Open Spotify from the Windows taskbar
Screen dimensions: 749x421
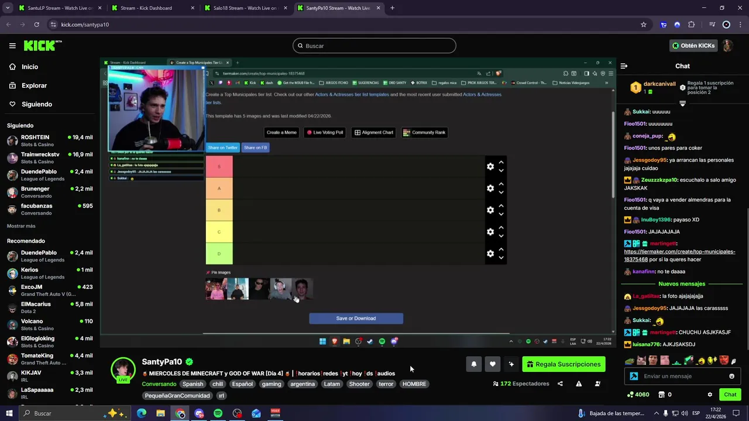(x=218, y=413)
